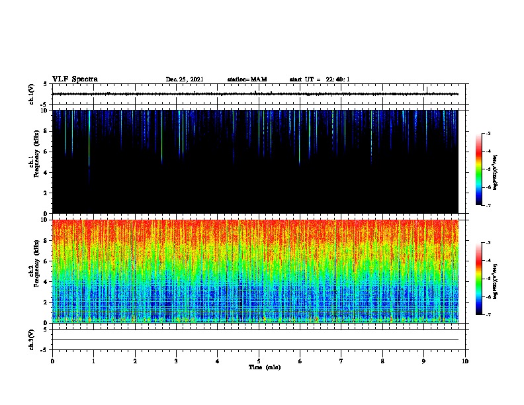Click the "ch.1(V)" waveform axis label
This screenshot has height=405, width=524.
click(x=32, y=94)
